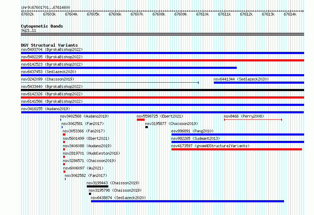Click the 67610k ruler tick label
The height and width of the screenshot is (215, 314).
[x=203, y=14]
